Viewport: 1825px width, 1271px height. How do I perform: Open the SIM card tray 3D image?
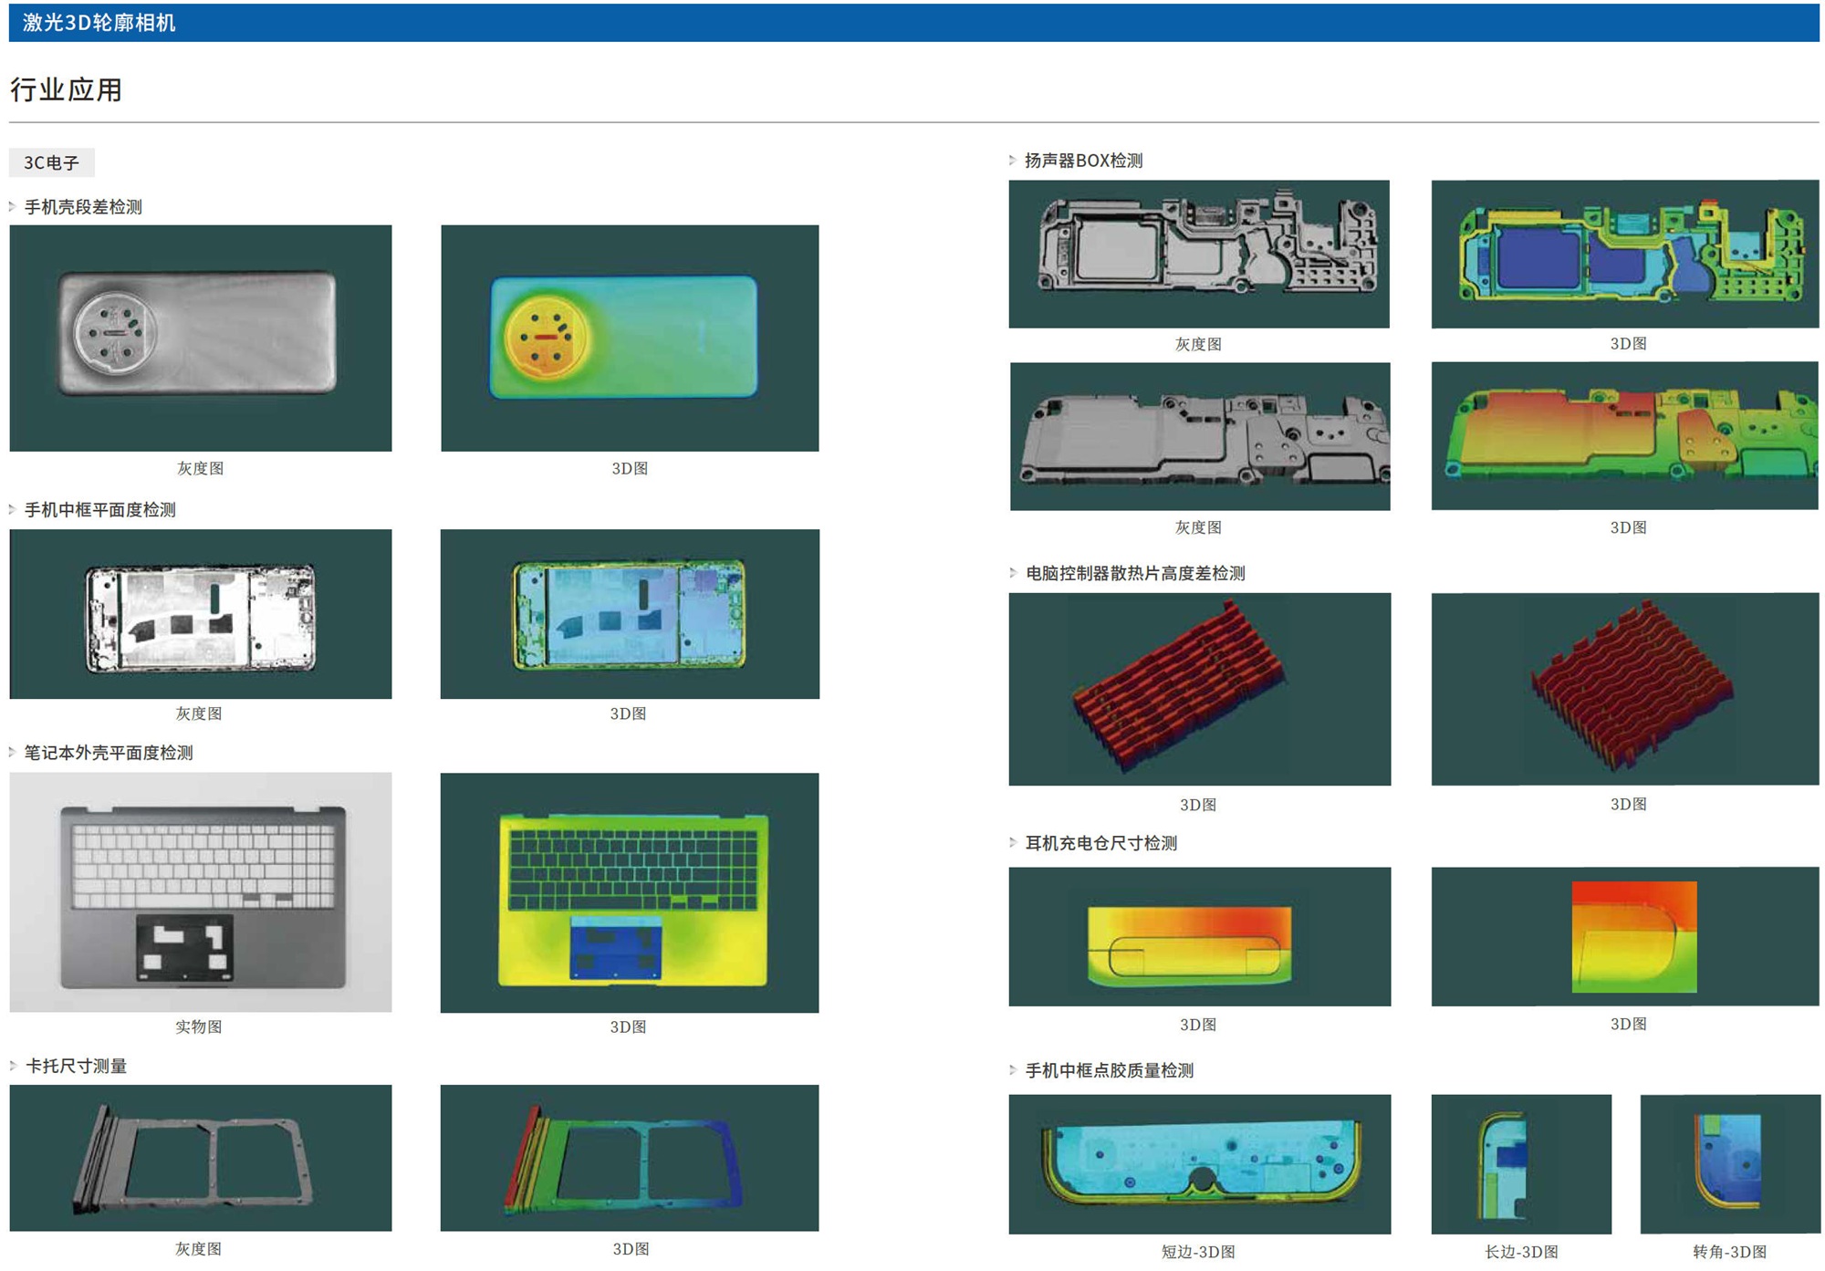click(x=630, y=1158)
